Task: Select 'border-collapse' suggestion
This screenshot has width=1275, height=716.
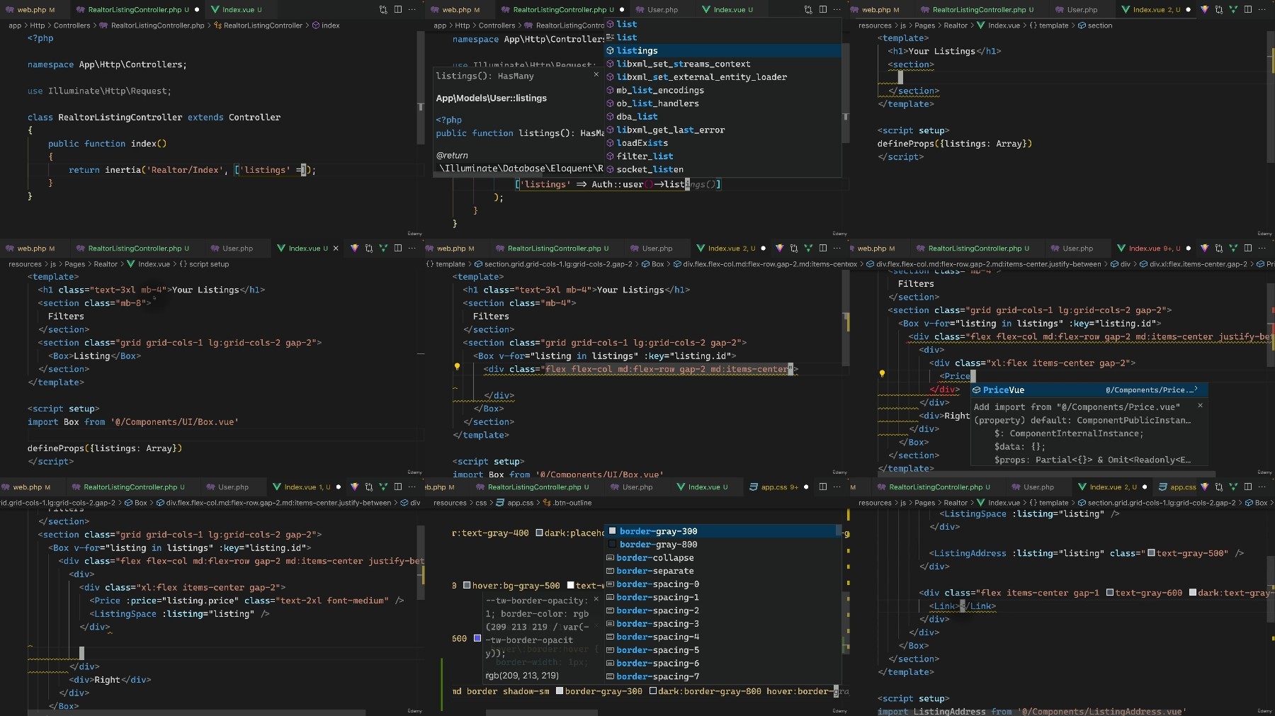Action: (x=722, y=558)
